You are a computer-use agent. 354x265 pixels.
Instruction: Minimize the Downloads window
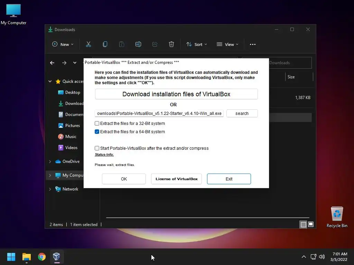tap(277, 30)
